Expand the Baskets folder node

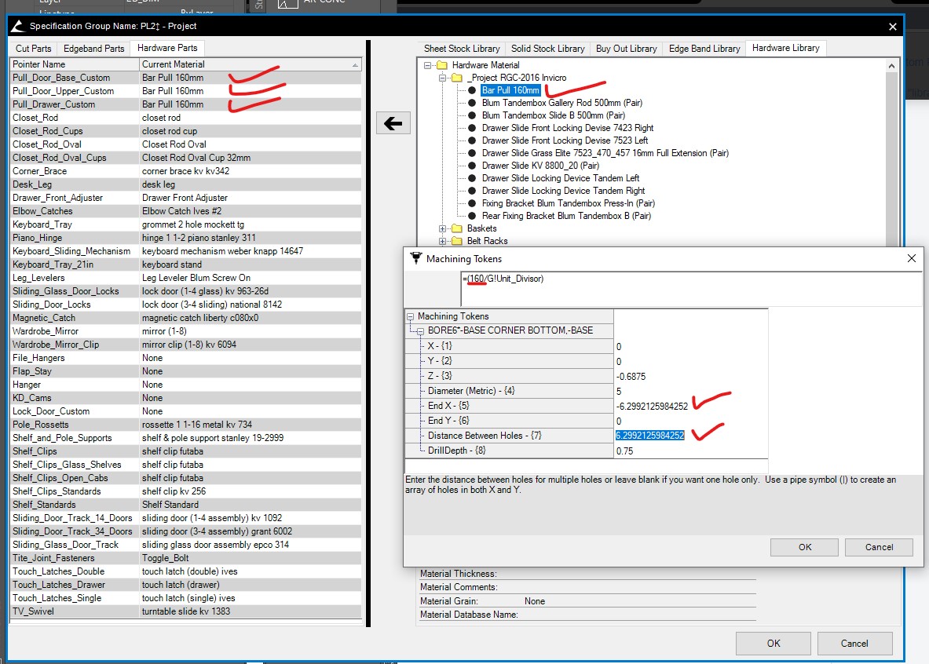442,228
